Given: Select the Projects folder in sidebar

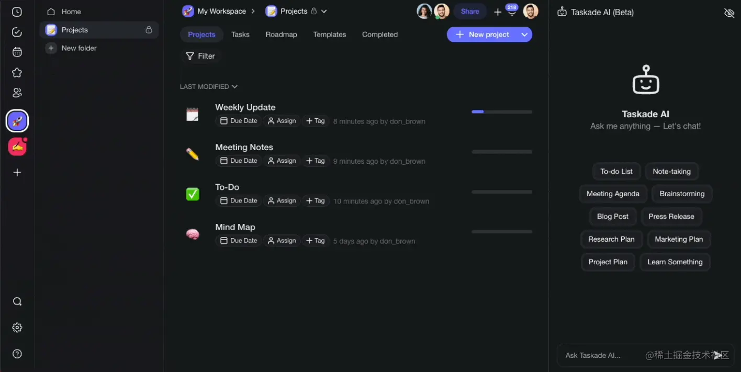Looking at the screenshot, I should [x=99, y=30].
